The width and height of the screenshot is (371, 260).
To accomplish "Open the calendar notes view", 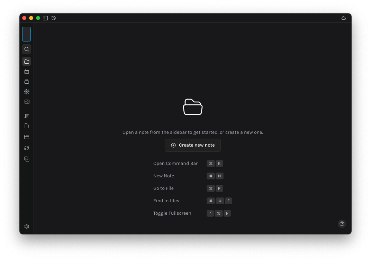I will [26, 72].
